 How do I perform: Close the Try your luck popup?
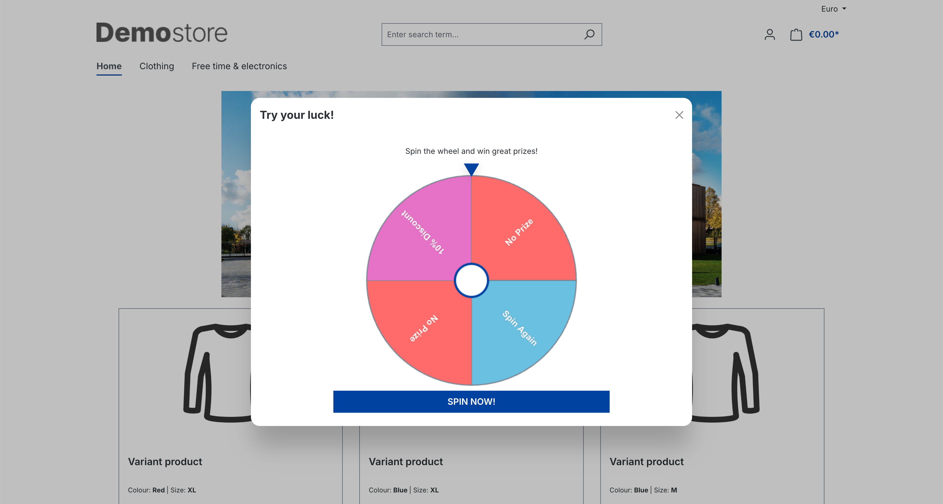679,115
